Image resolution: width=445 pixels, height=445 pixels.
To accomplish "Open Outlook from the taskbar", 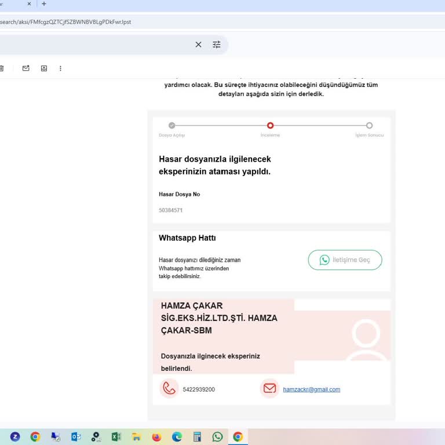I will tap(76, 436).
